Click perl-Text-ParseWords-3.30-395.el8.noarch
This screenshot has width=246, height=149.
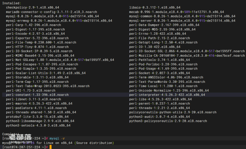tap(167, 82)
